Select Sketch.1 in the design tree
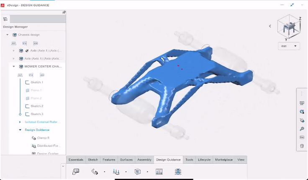 point(37,82)
